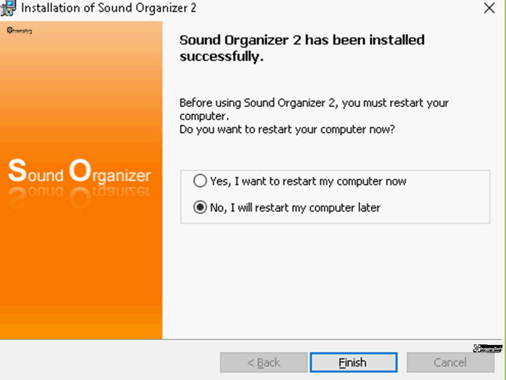The height and width of the screenshot is (380, 506).
Task: Click the mirrored reflection under the Sound Organizer logo
Action: [x=80, y=196]
